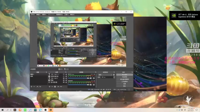Click the Start Recording button
Image resolution: width=200 pixels, height=112 pixels.
tap(124, 77)
